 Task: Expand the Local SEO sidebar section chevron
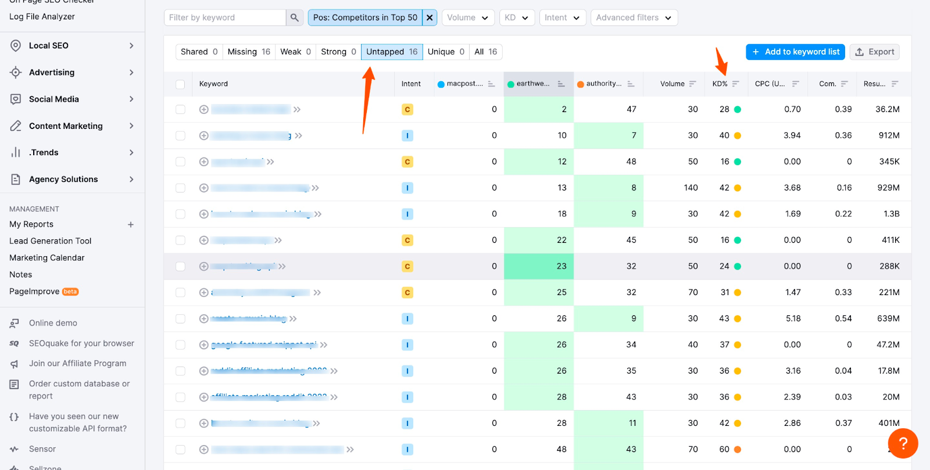(131, 45)
